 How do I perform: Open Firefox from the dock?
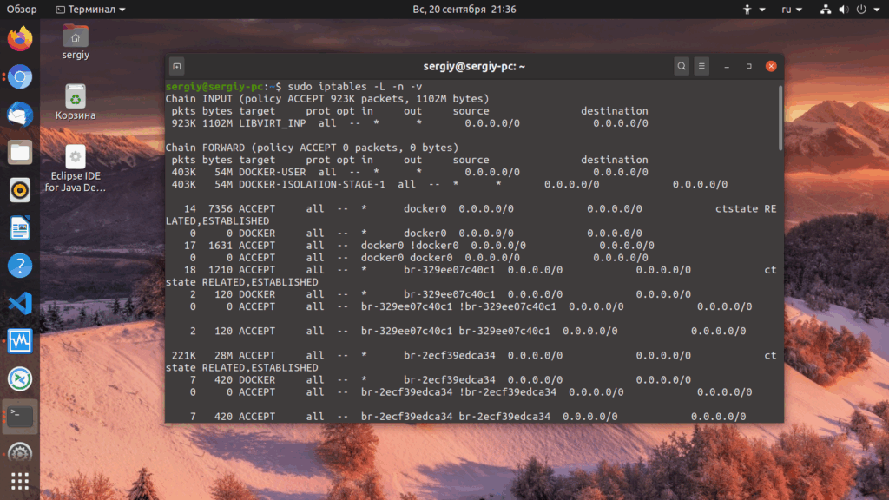click(x=20, y=38)
